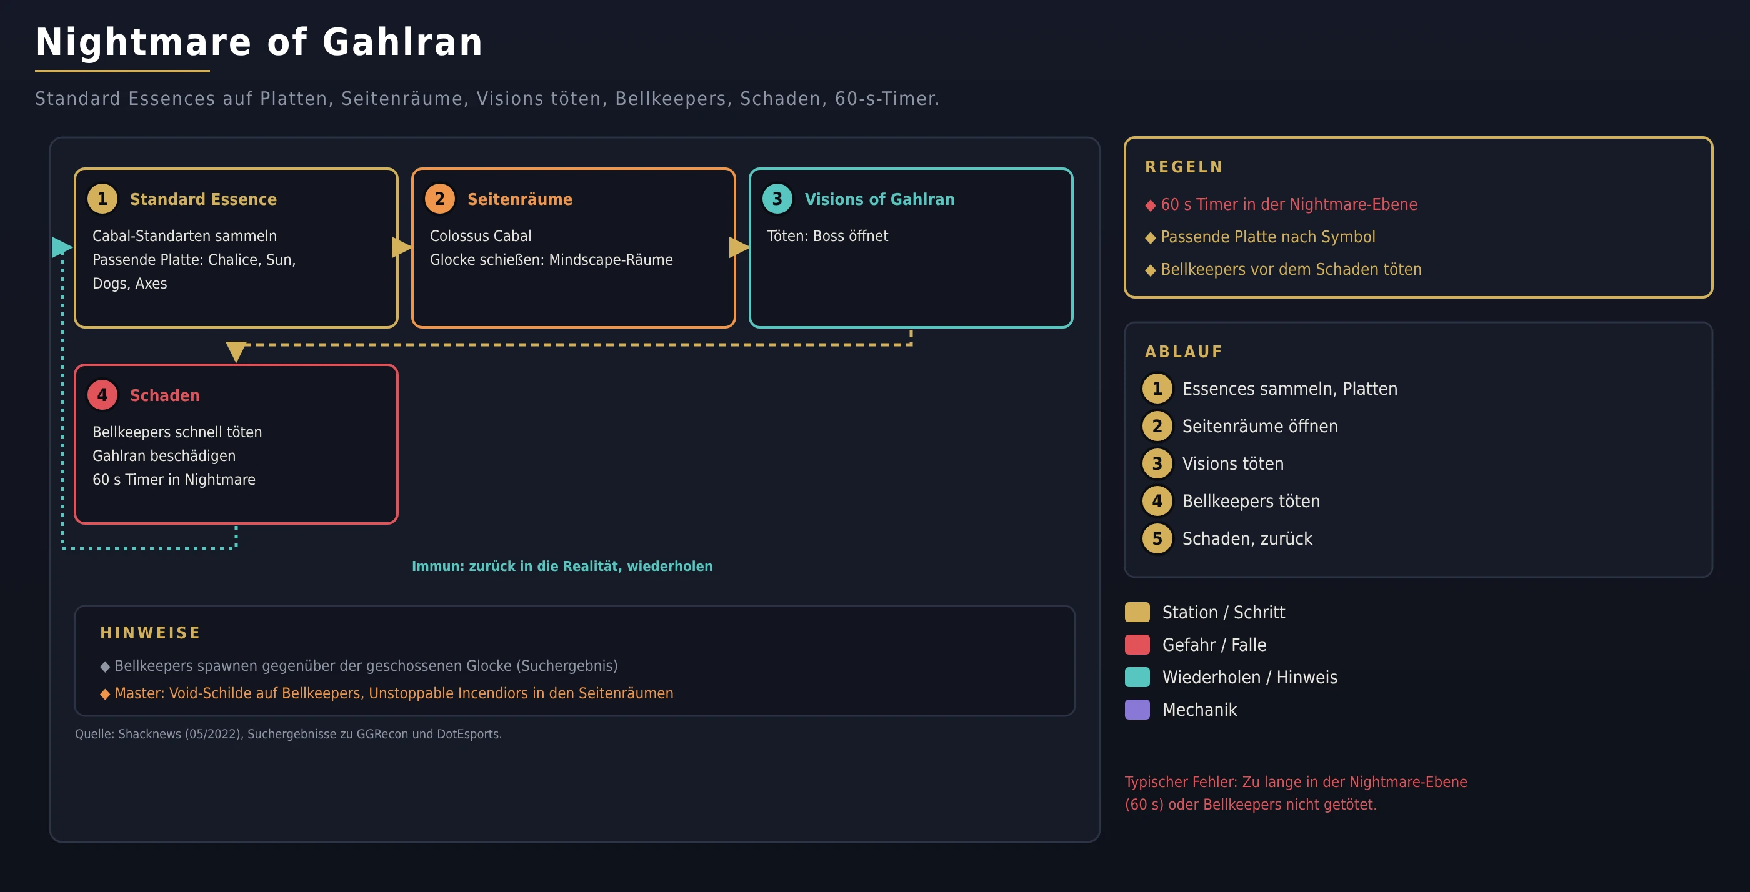Click the Immun: zurück in die Realität label
The width and height of the screenshot is (1750, 892).
click(x=562, y=566)
